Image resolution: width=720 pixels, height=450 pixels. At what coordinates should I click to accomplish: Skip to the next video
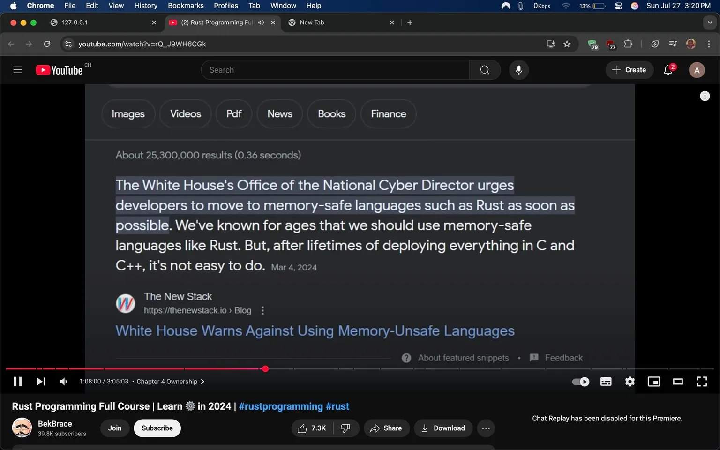click(x=41, y=382)
